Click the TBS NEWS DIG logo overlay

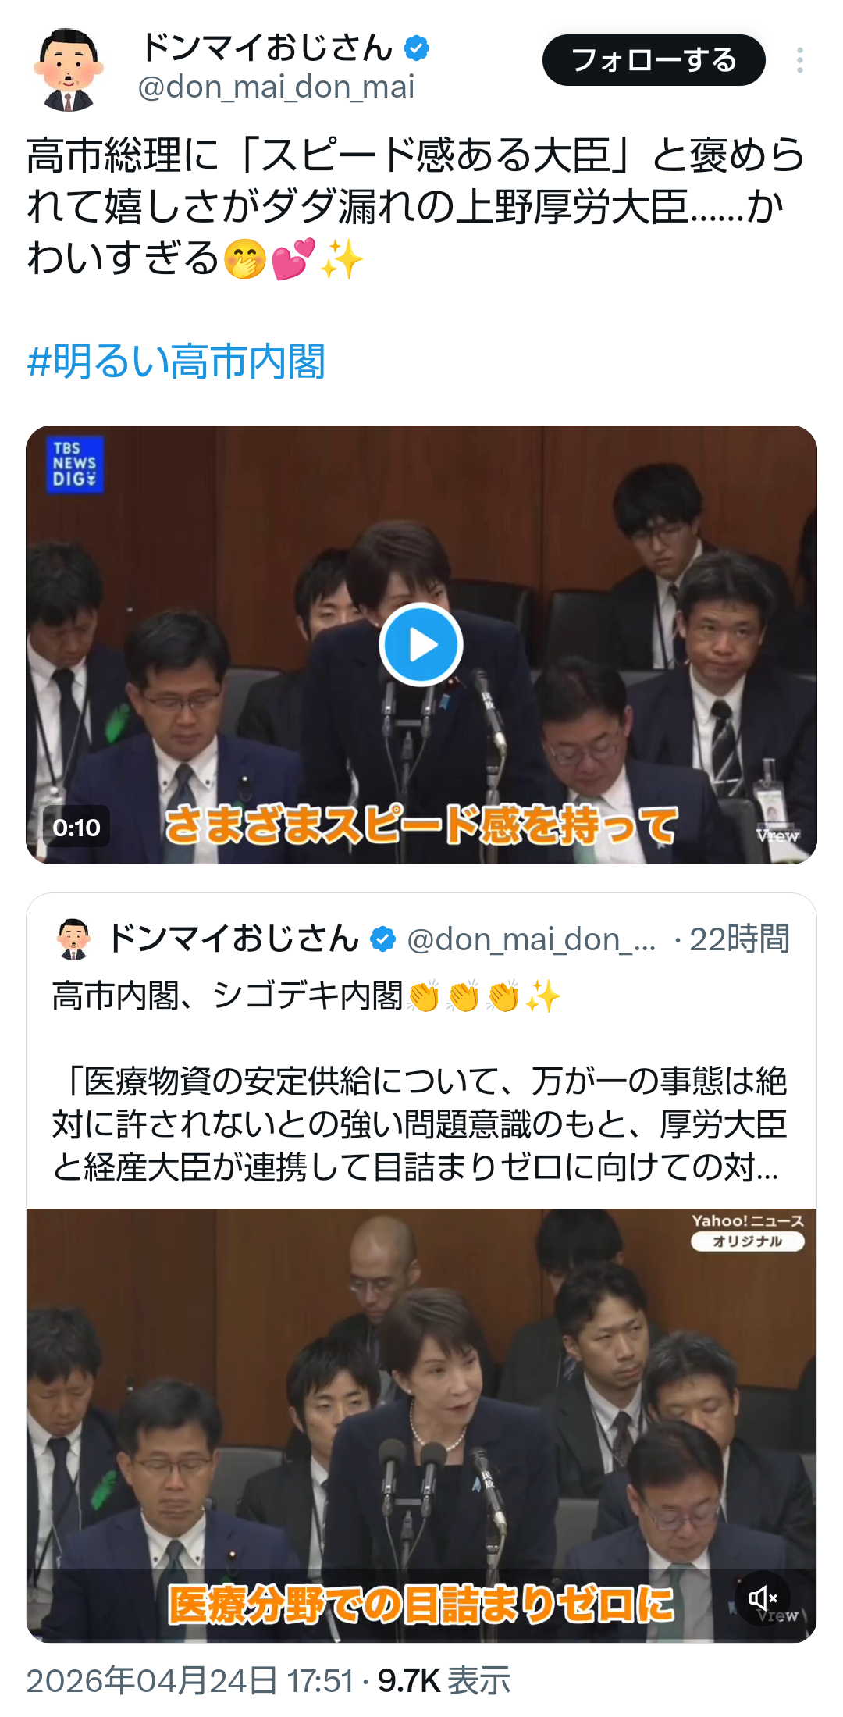[x=75, y=465]
